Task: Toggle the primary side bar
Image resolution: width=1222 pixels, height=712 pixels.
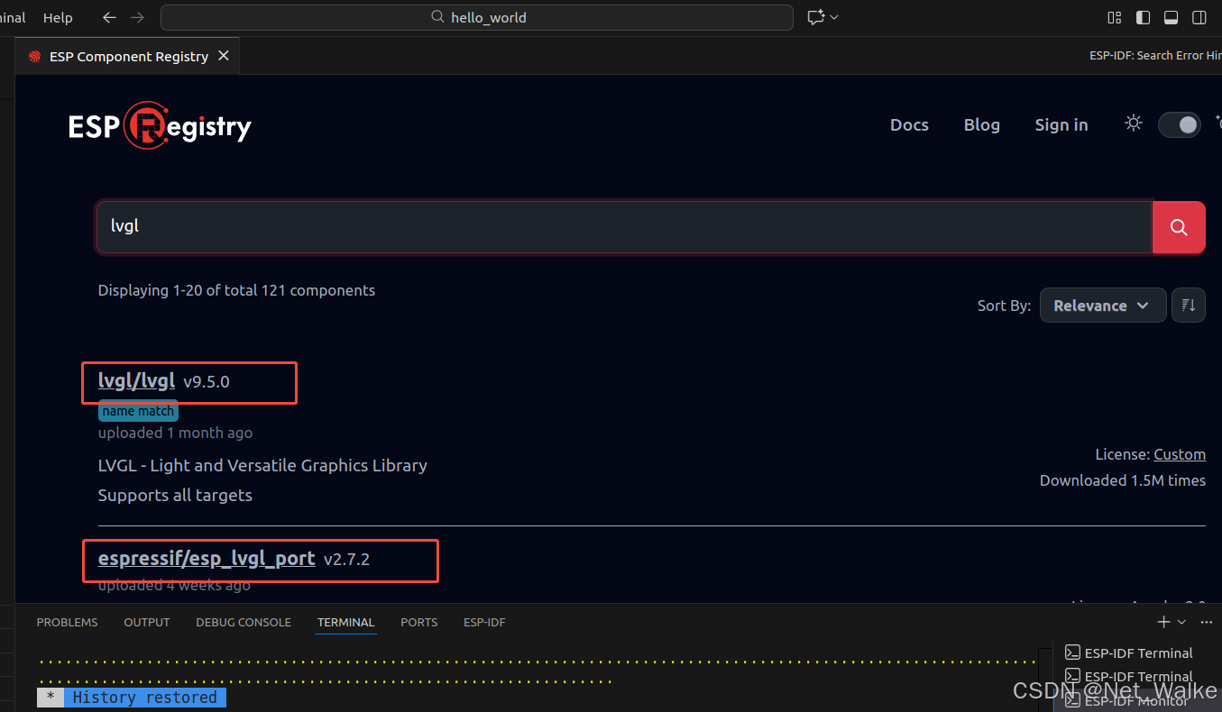Action: point(1143,17)
